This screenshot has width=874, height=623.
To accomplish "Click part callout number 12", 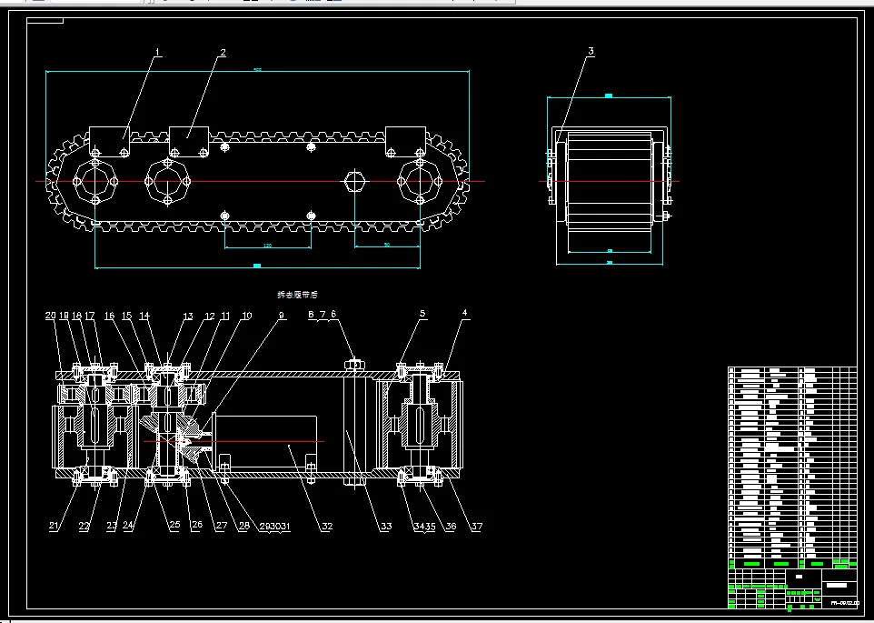I will click(210, 317).
